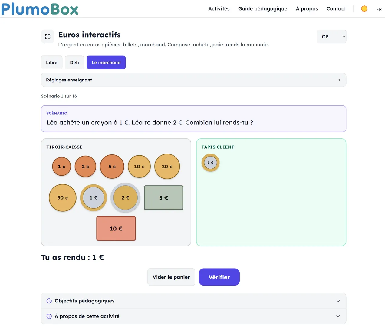Toggle the sun theme icon
The width and height of the screenshot is (385, 327).
[x=364, y=9]
